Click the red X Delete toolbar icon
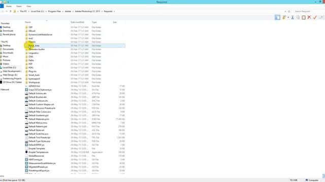Screen dimensions: 325x182 pyautogui.click(x=309, y=18)
